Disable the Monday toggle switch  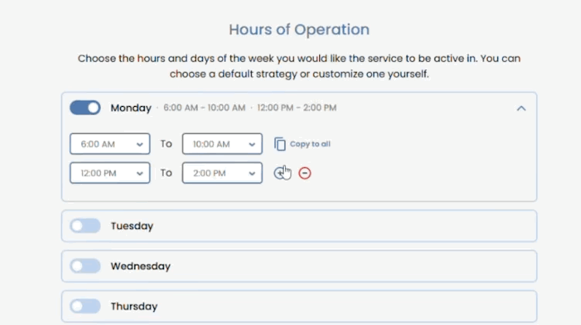click(x=85, y=108)
